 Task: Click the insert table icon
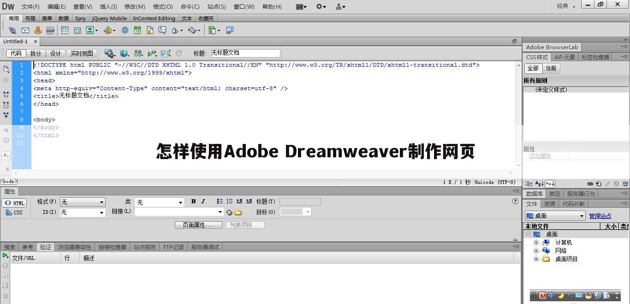coord(64,30)
